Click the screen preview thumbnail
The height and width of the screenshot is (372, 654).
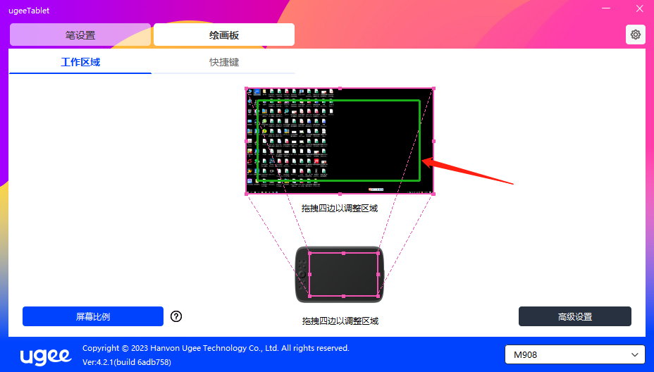click(x=340, y=141)
